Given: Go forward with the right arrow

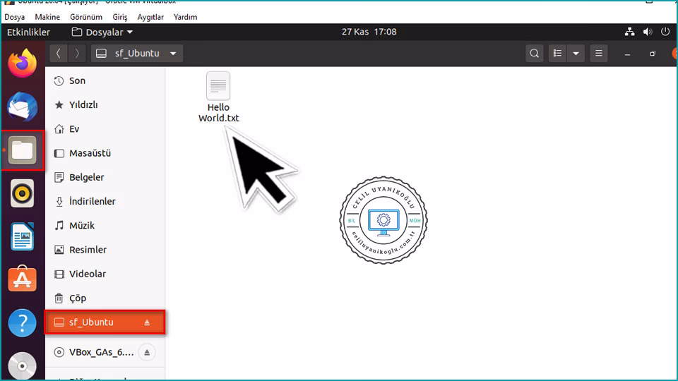Looking at the screenshot, I should 77,54.
